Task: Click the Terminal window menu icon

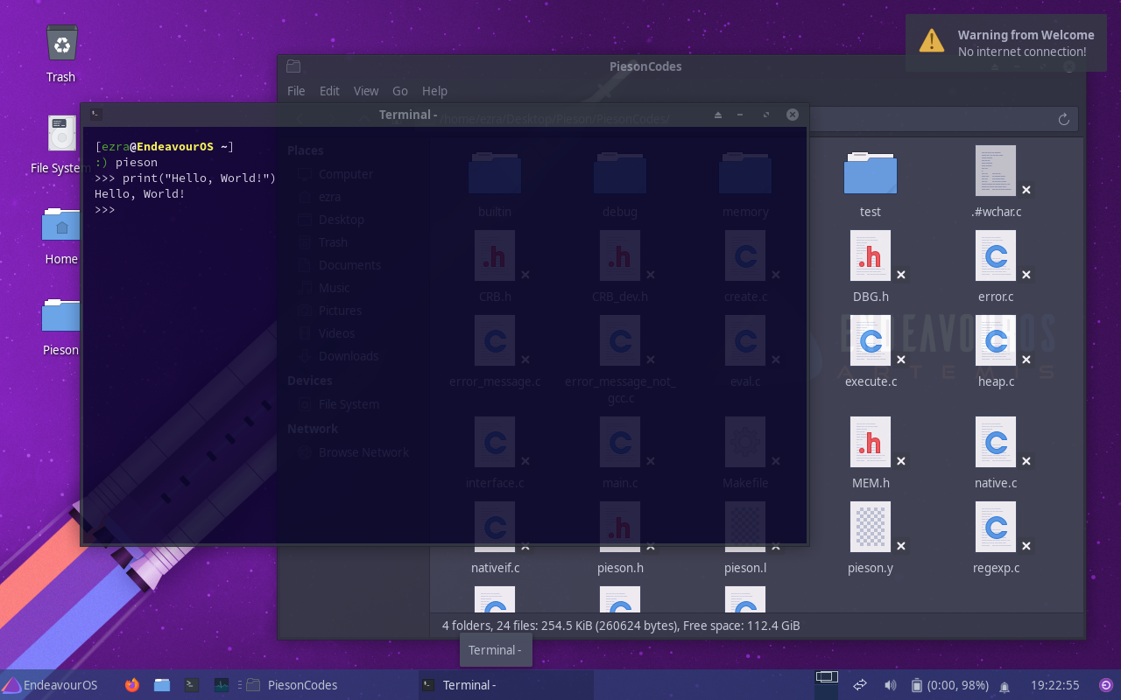Action: click(x=96, y=115)
